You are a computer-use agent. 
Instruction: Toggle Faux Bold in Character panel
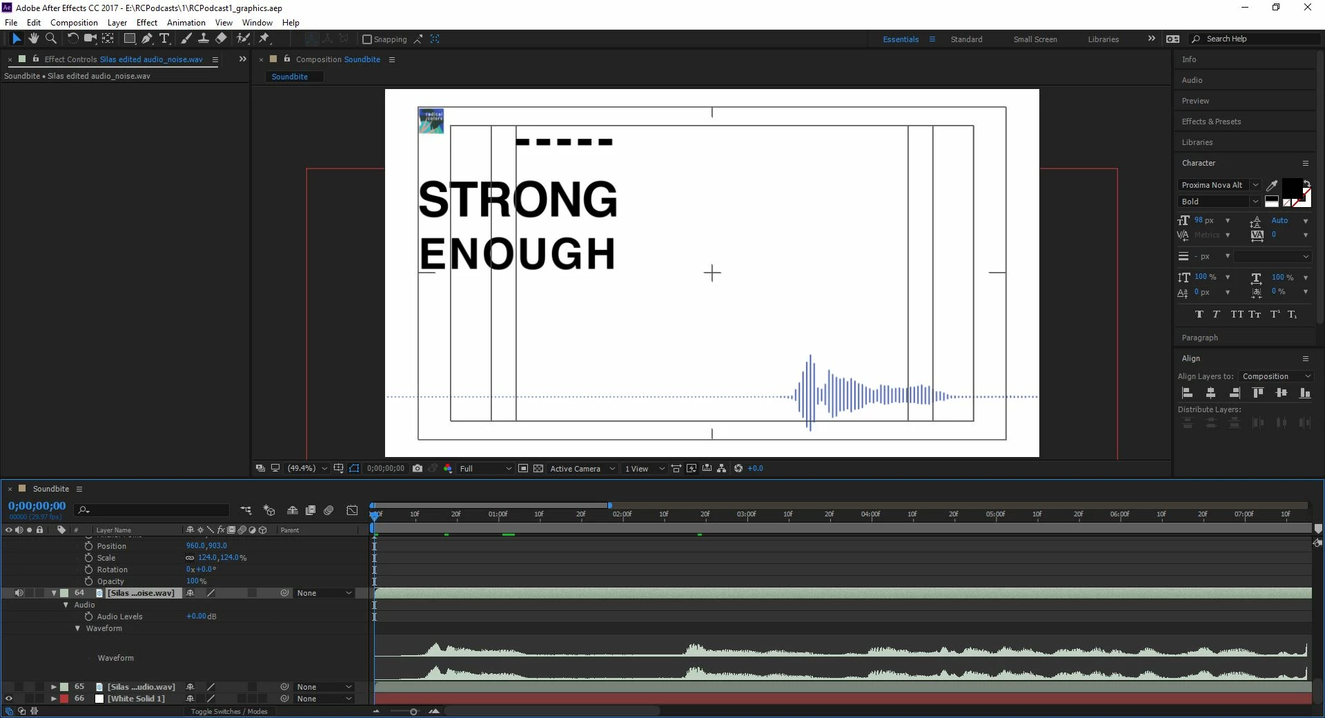click(1199, 314)
